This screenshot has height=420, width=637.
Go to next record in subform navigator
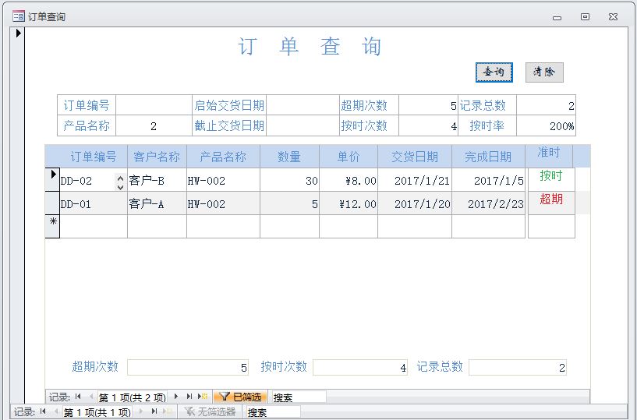[x=176, y=397]
